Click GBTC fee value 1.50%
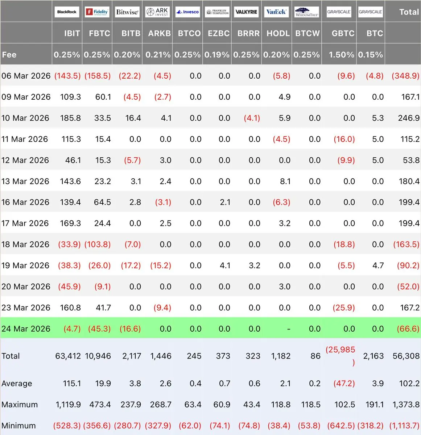The height and width of the screenshot is (435, 421). point(341,55)
